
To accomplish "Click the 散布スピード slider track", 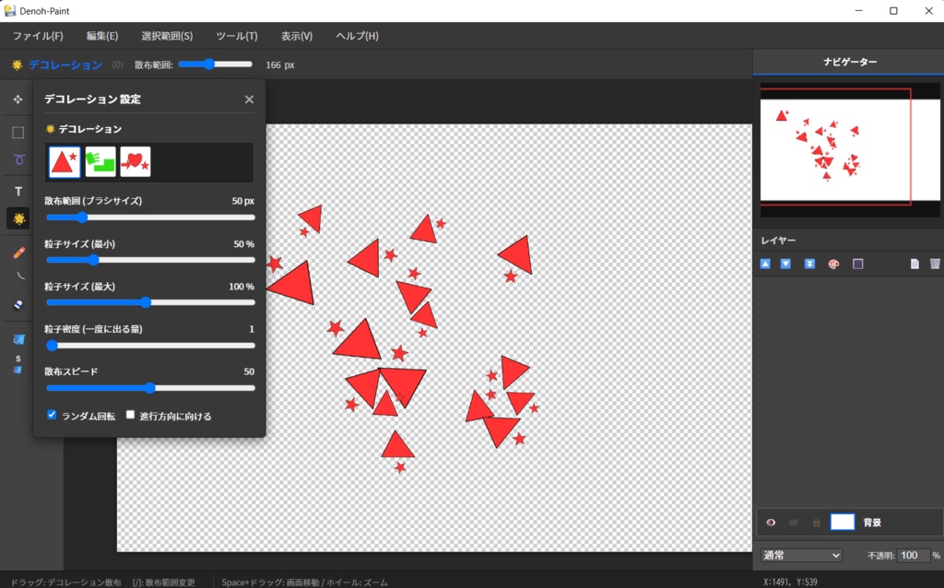I will [150, 388].
